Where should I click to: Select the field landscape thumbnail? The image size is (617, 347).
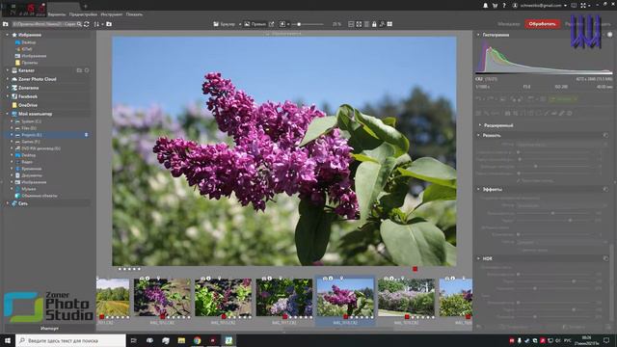[x=113, y=297]
